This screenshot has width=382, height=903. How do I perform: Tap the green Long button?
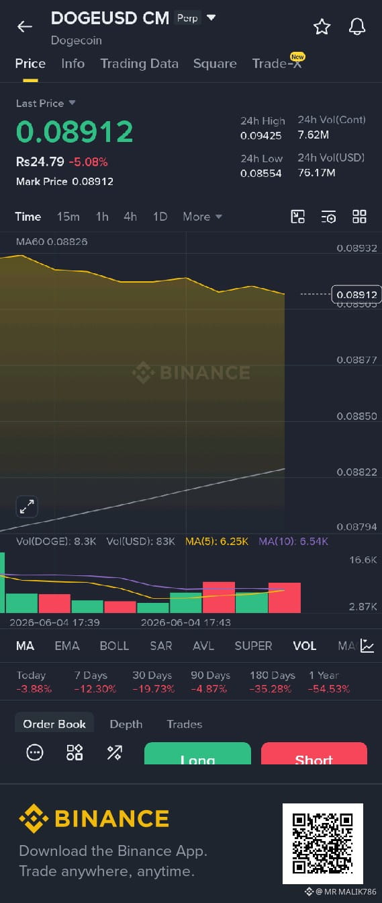197,754
